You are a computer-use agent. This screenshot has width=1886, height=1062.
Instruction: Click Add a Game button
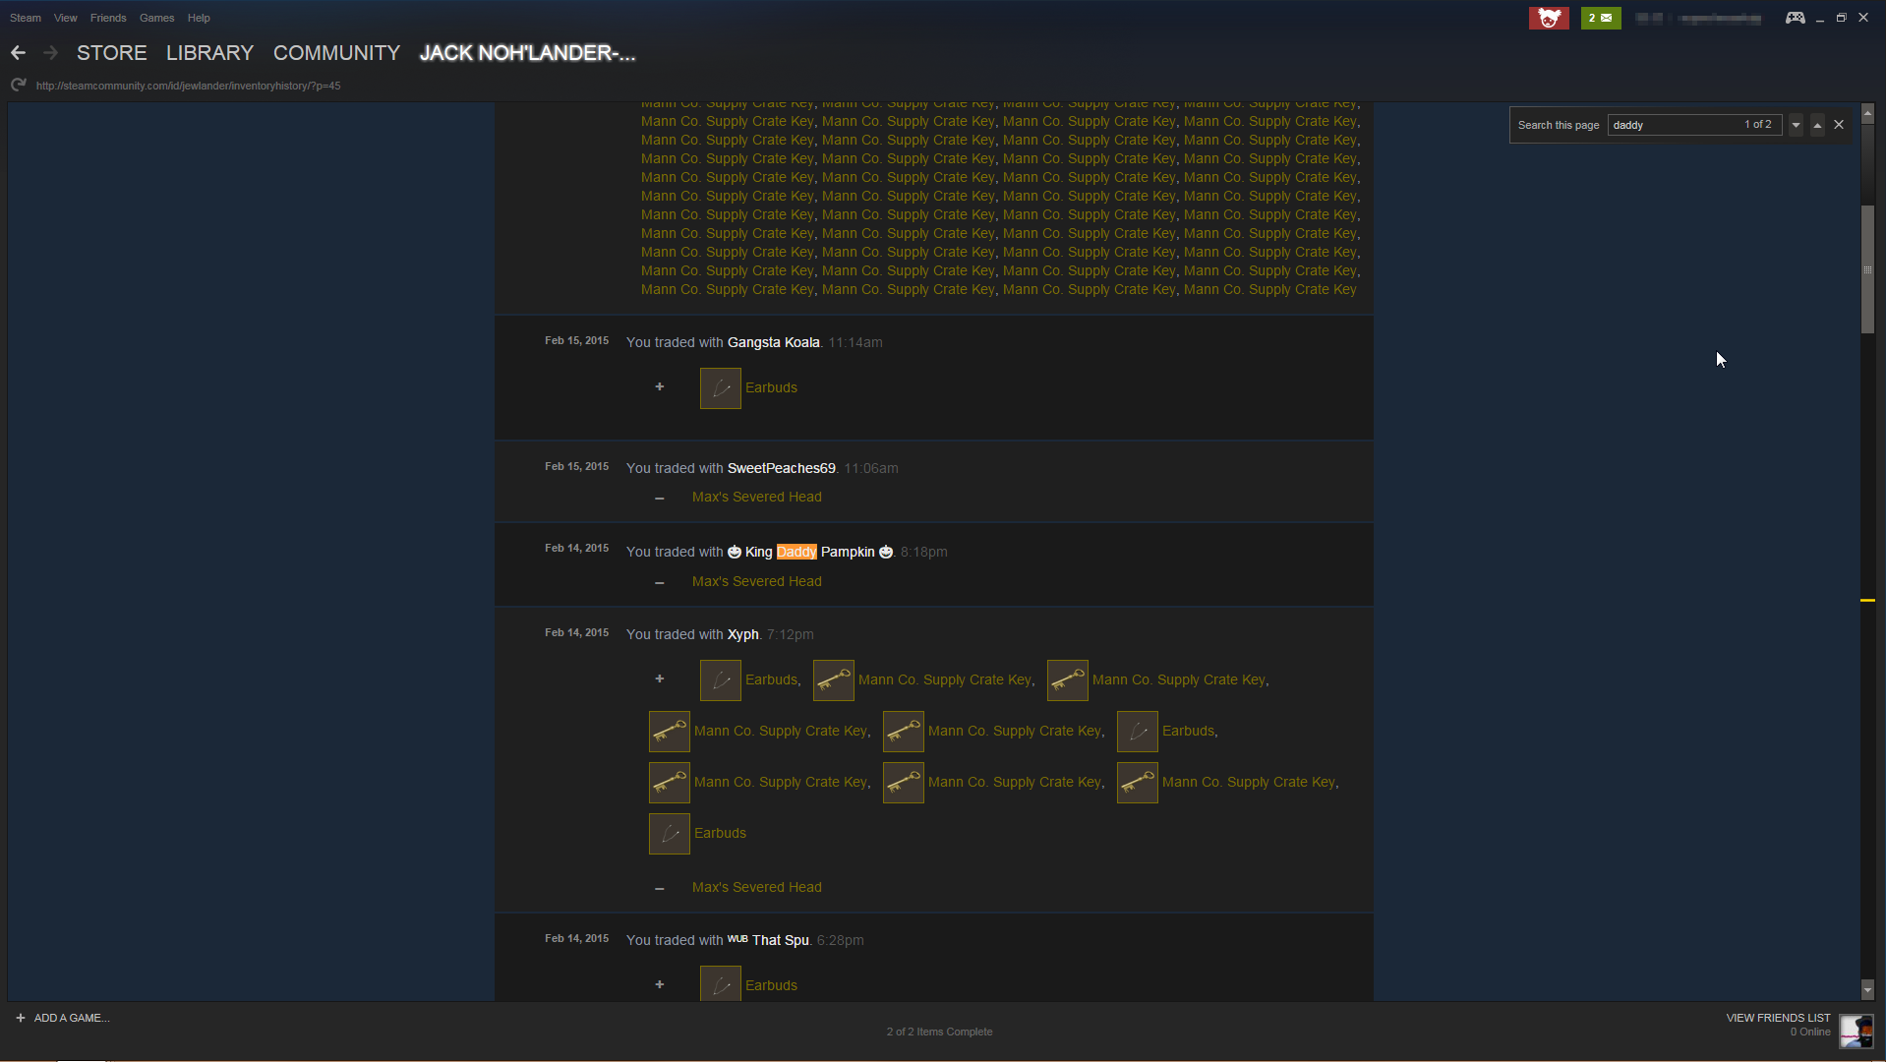pyautogui.click(x=63, y=1018)
